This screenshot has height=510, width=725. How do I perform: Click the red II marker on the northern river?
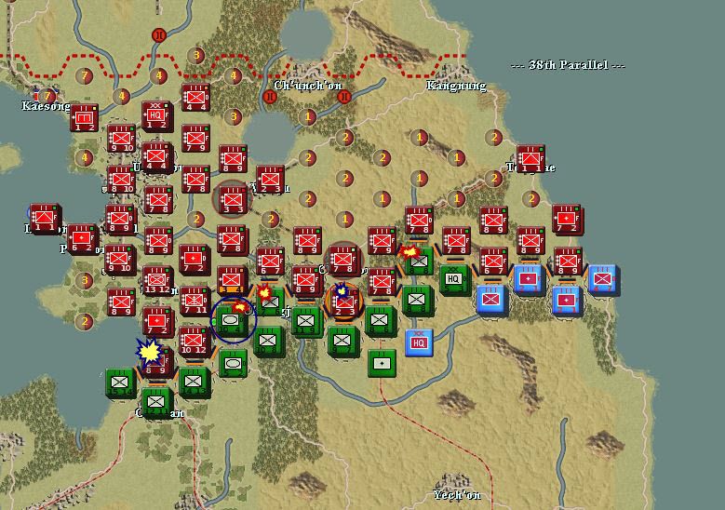point(158,35)
